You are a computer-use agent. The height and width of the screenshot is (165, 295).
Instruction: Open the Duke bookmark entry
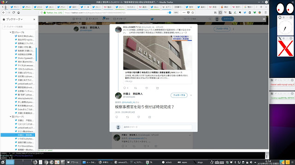[24, 110]
